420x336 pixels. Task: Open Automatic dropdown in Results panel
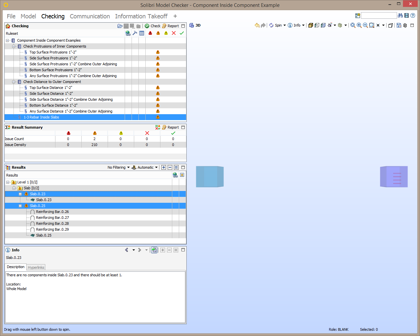pyautogui.click(x=145, y=167)
